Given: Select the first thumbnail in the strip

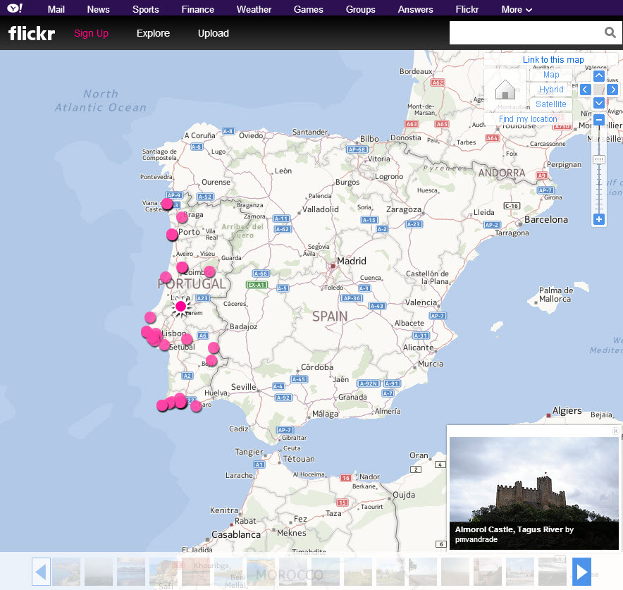Looking at the screenshot, I should pos(66,572).
